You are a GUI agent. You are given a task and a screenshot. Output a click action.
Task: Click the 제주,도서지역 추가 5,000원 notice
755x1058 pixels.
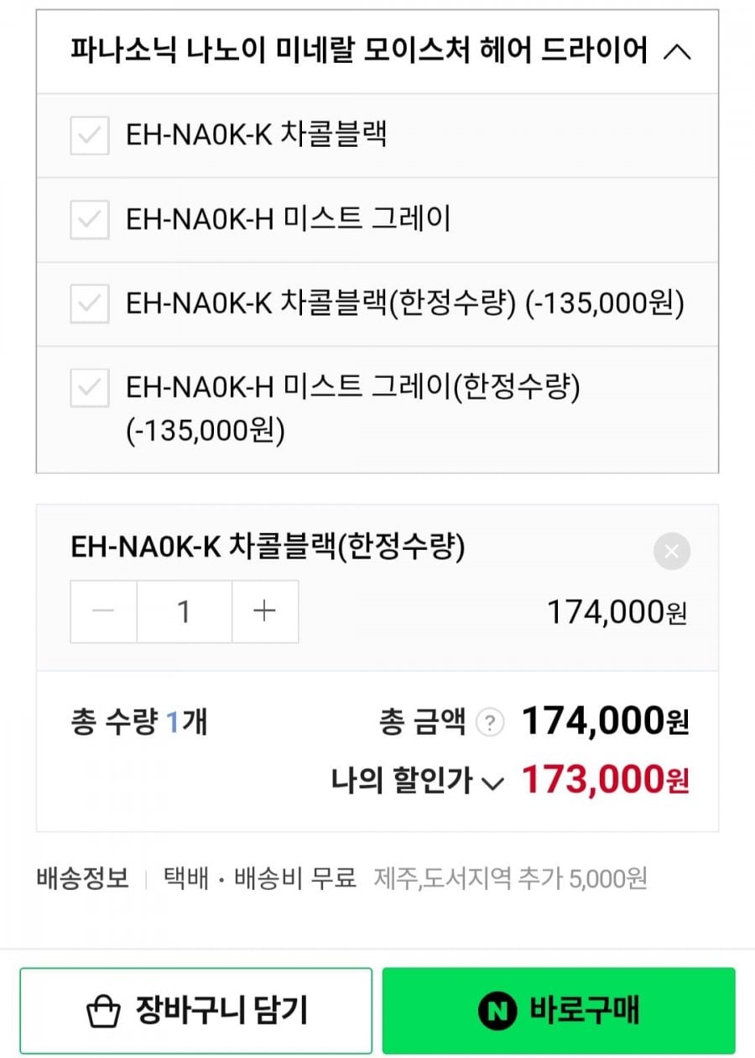tap(510, 879)
